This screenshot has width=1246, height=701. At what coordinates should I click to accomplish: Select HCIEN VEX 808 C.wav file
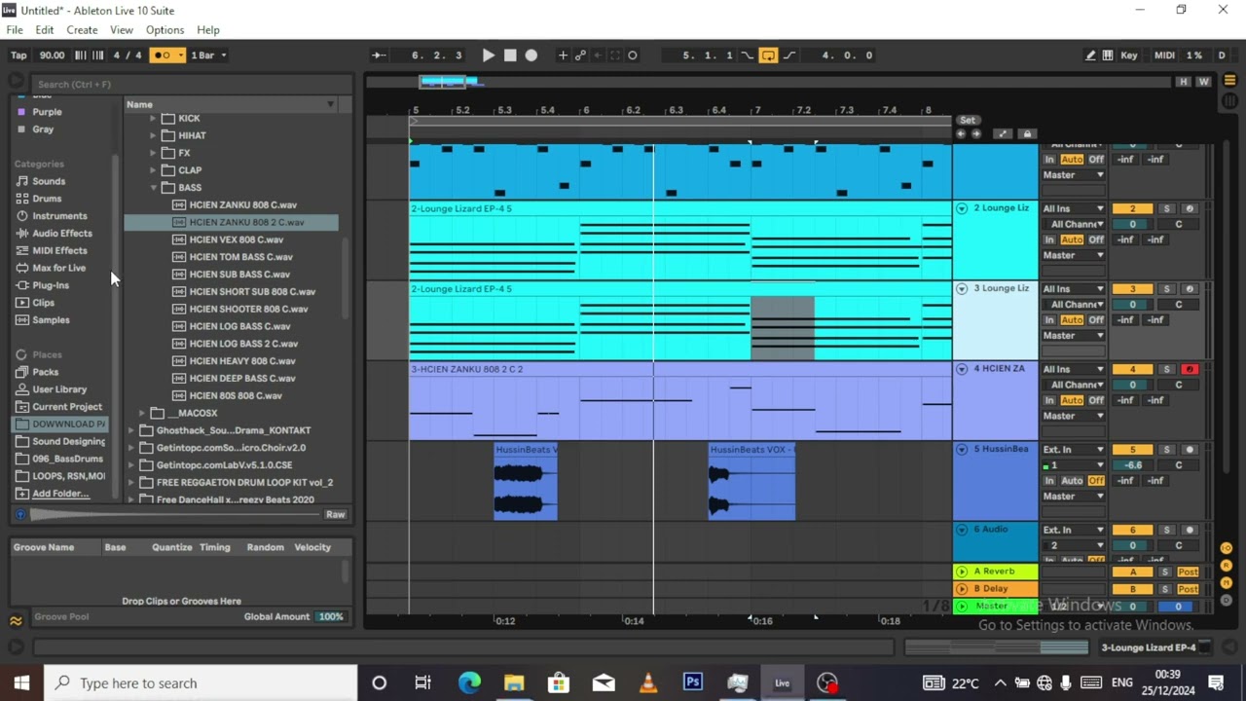point(237,240)
